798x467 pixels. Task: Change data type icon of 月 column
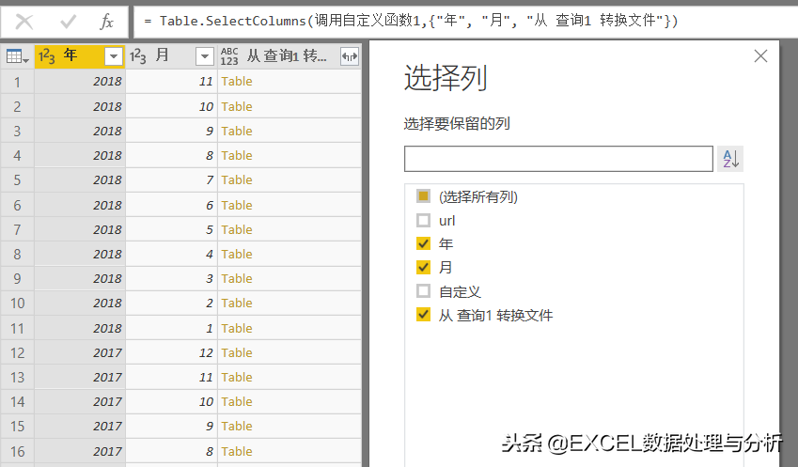tap(138, 56)
